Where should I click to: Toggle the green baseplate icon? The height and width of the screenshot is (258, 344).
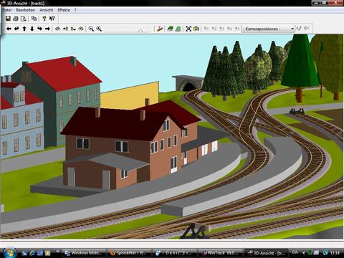[178, 29]
